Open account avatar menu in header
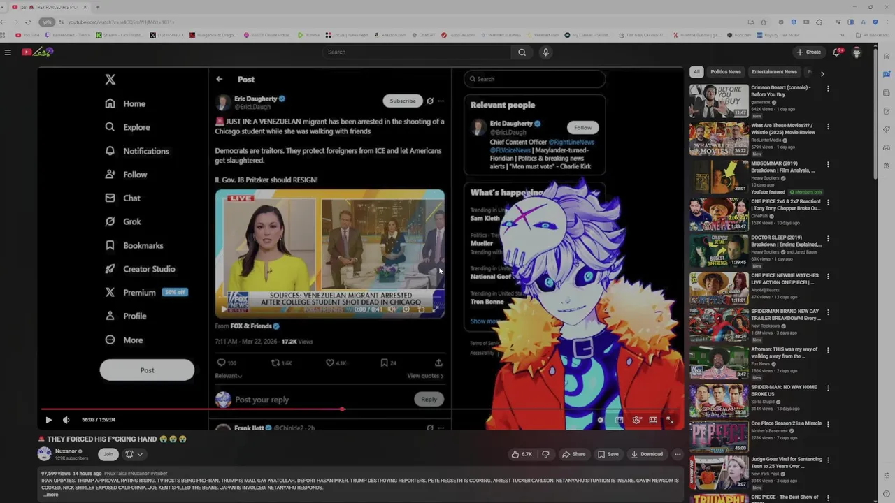895x503 pixels. (x=857, y=52)
